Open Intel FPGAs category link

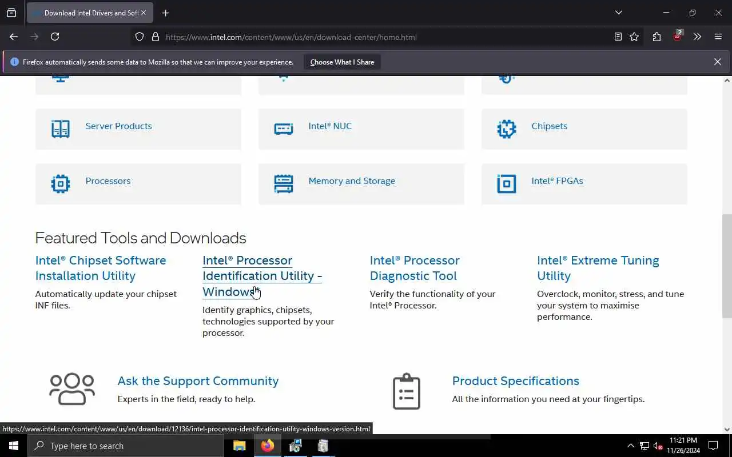click(x=557, y=181)
